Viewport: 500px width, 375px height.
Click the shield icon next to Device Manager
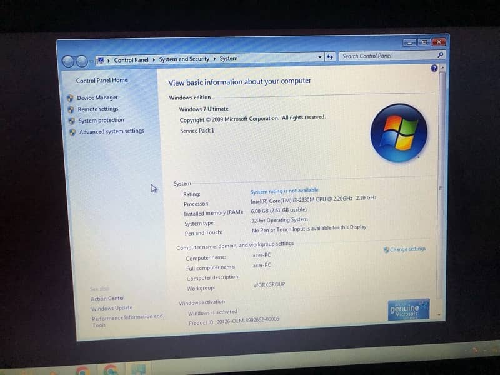tap(71, 98)
